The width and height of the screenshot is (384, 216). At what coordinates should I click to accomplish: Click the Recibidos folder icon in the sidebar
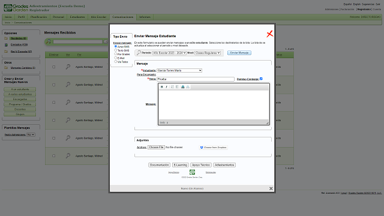pyautogui.click(x=6, y=38)
